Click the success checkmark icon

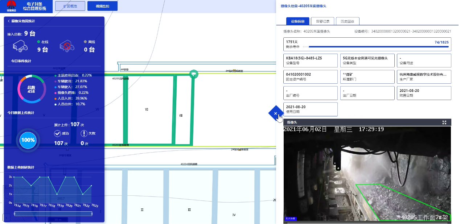[57, 133]
